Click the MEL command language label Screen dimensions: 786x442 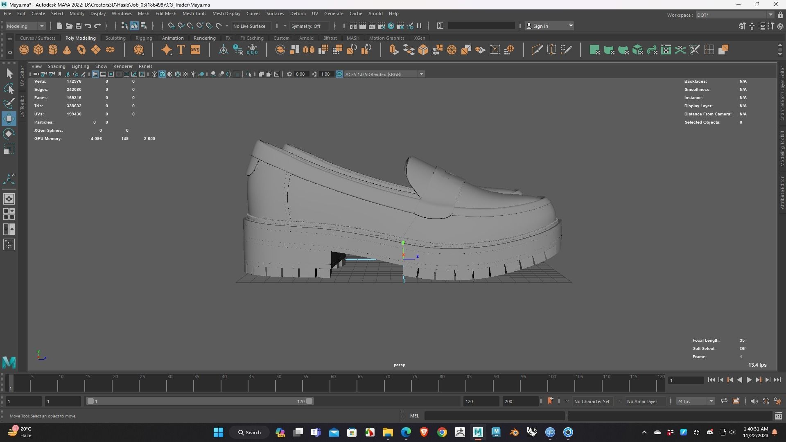(414, 416)
